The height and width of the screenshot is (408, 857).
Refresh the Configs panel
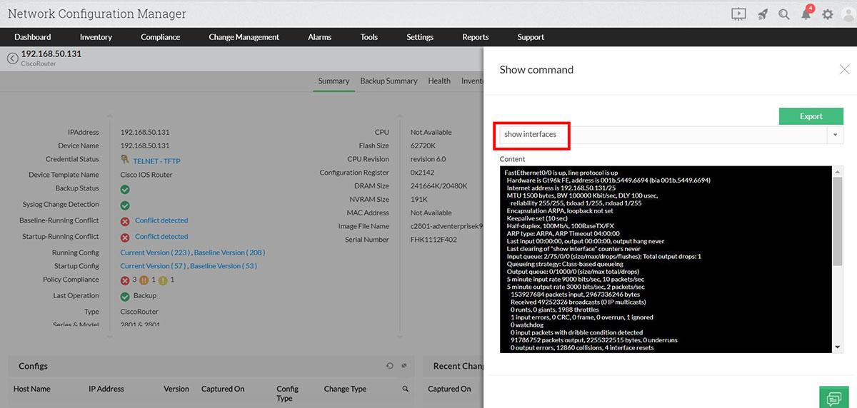pos(390,366)
